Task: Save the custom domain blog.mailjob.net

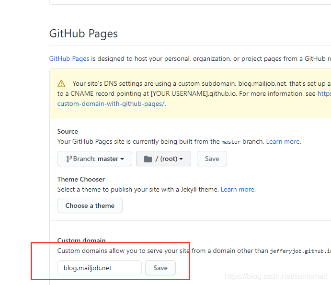Action: [x=160, y=268]
